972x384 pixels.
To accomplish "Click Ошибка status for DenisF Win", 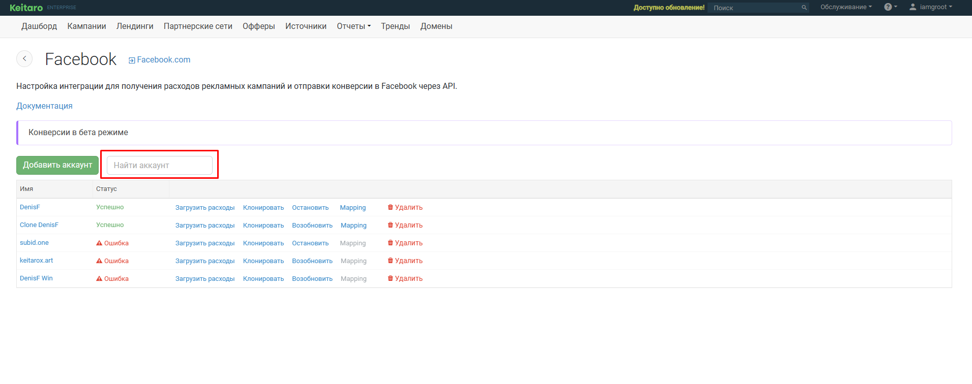I will click(112, 279).
